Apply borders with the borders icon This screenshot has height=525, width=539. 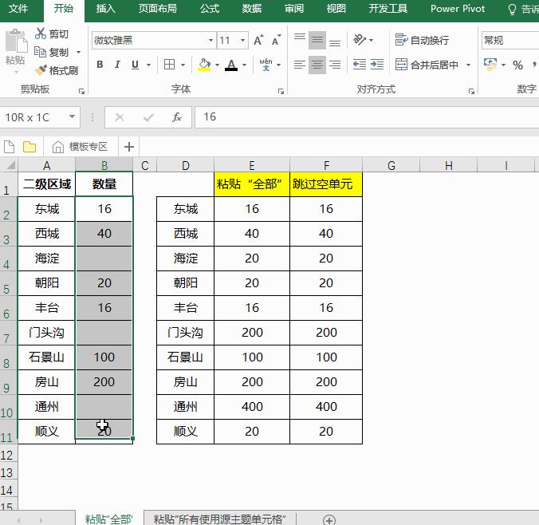(170, 65)
